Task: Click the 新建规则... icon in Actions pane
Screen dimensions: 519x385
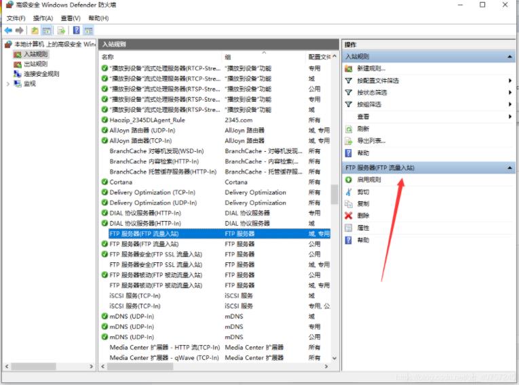Action: coord(349,68)
